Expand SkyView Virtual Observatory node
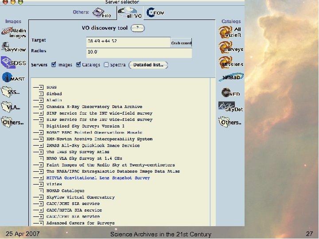 41,197
